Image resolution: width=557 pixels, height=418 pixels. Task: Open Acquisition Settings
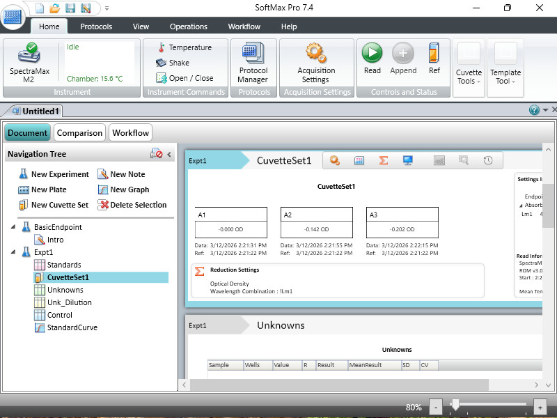316,61
